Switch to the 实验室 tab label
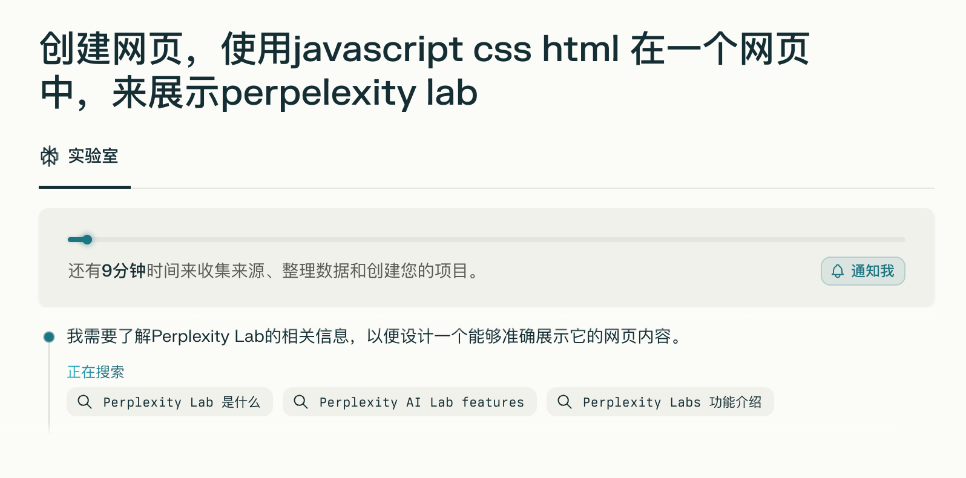This screenshot has width=966, height=478. coord(93,156)
